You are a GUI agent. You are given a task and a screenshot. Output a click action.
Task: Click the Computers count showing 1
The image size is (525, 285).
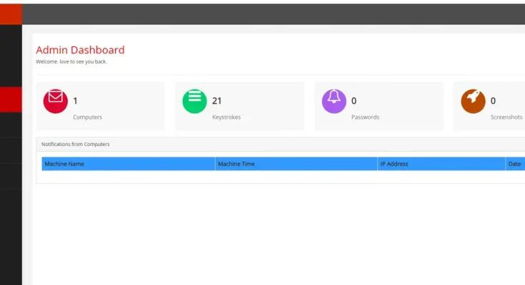75,101
